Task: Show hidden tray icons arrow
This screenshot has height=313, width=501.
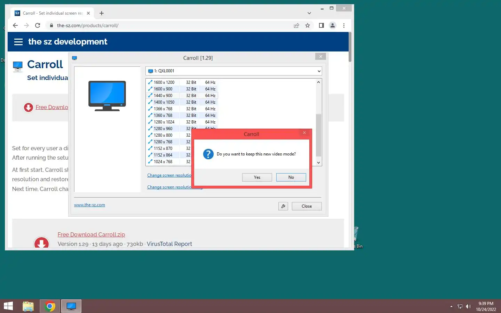Action: [451, 306]
